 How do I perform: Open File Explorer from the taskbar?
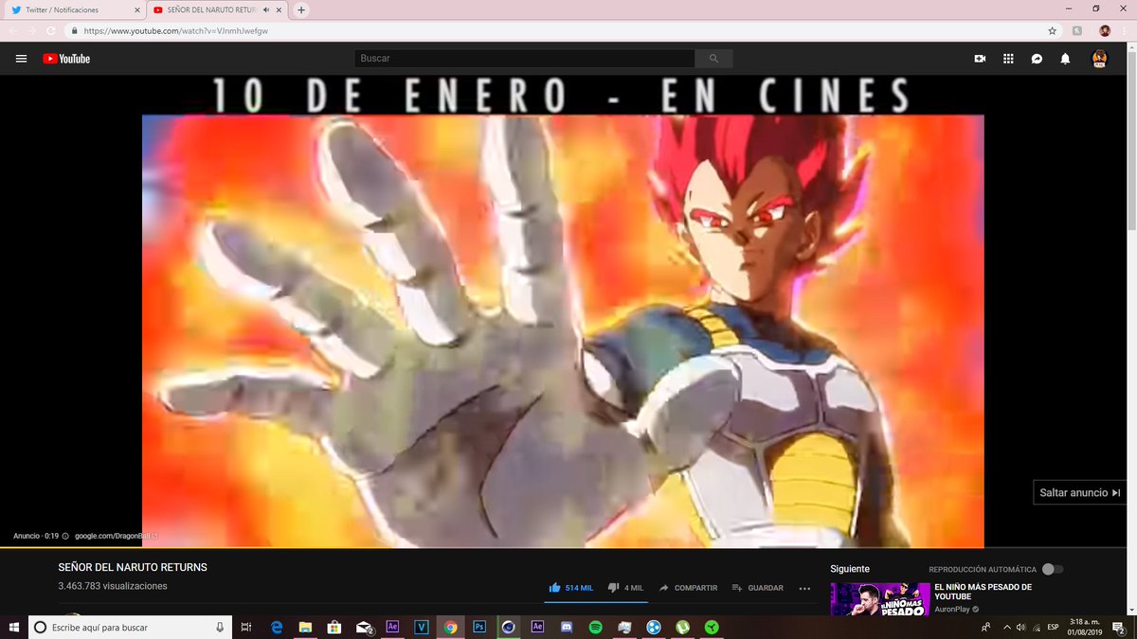pos(305,627)
